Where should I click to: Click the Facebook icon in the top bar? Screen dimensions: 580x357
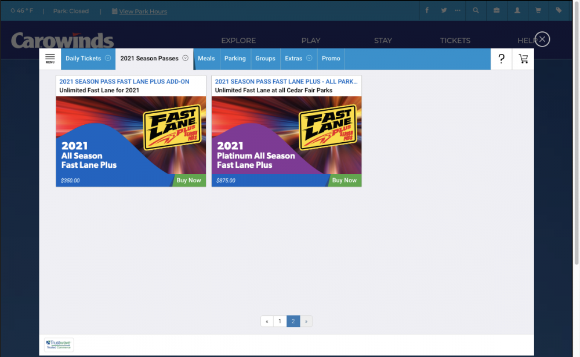[427, 10]
